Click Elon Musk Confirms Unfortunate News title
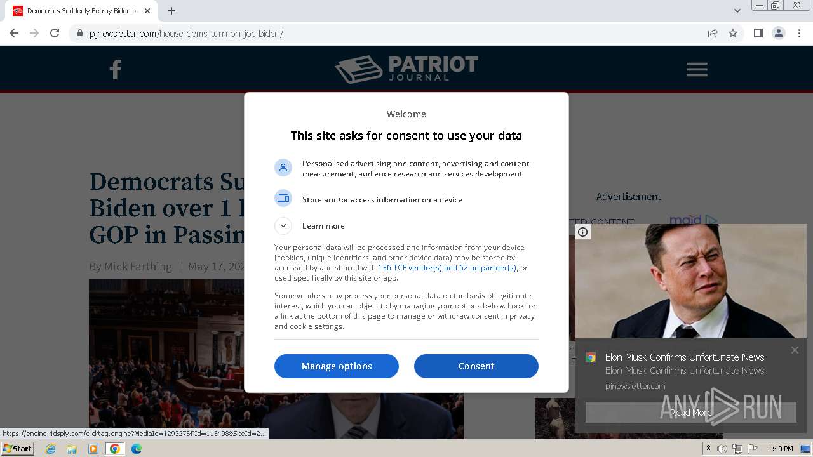813x457 pixels. click(685, 357)
